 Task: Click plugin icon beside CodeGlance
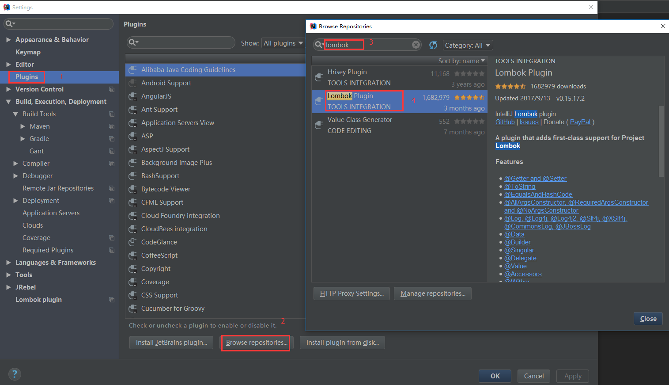pos(132,242)
